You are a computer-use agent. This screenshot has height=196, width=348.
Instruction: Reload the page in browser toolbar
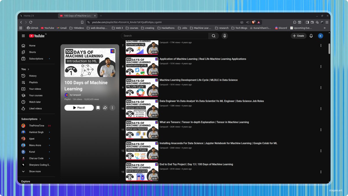click(x=31, y=22)
